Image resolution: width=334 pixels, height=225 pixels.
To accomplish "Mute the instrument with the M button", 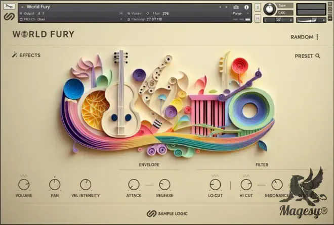I will pos(258,19).
